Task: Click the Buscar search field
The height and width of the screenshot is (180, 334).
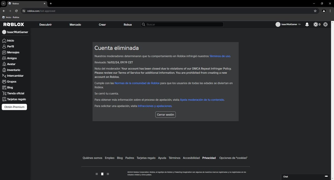Action: coord(182,24)
